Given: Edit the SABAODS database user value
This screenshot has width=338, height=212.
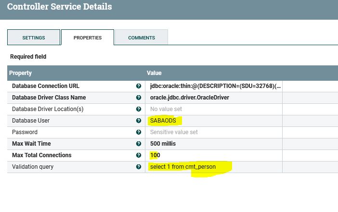Looking at the screenshot, I should click(163, 121).
